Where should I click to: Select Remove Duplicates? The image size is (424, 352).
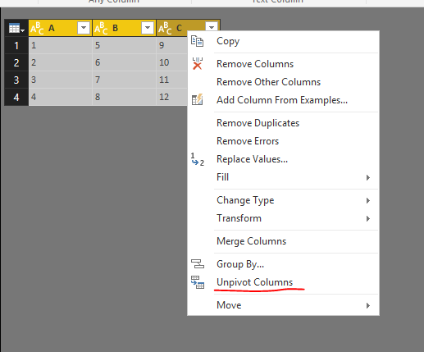(283, 123)
